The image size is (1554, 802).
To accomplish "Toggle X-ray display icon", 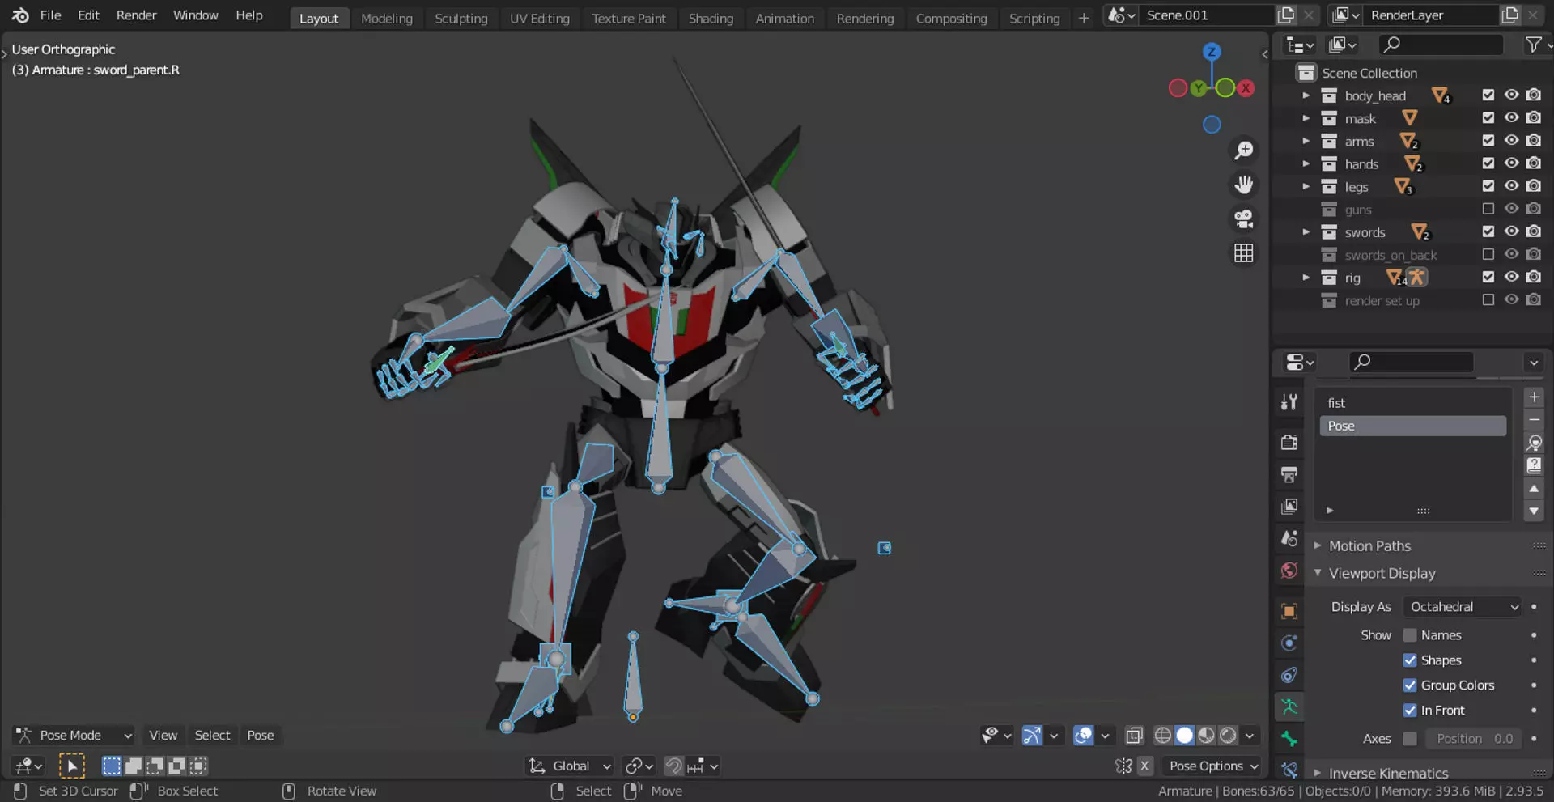I will point(1134,736).
